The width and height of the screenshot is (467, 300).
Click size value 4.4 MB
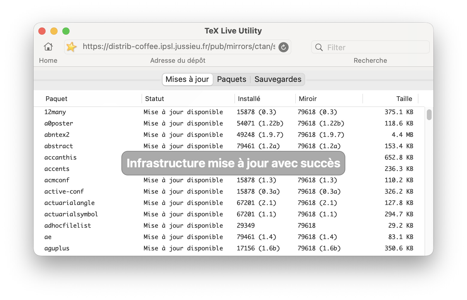[x=402, y=135]
